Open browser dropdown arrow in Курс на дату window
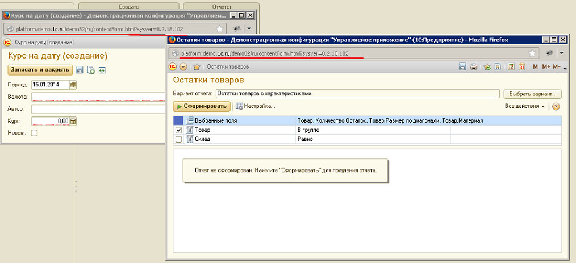Screen dimensions: 576x263 (249, 28)
